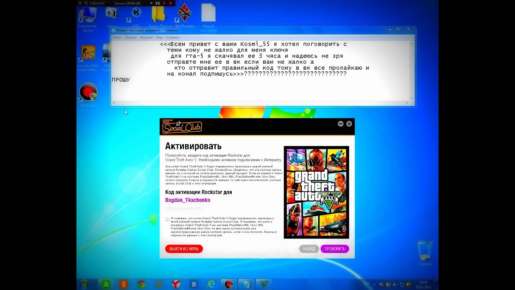
Task: Open the Mail.ru @ icon in taskbar
Action: click(x=159, y=284)
